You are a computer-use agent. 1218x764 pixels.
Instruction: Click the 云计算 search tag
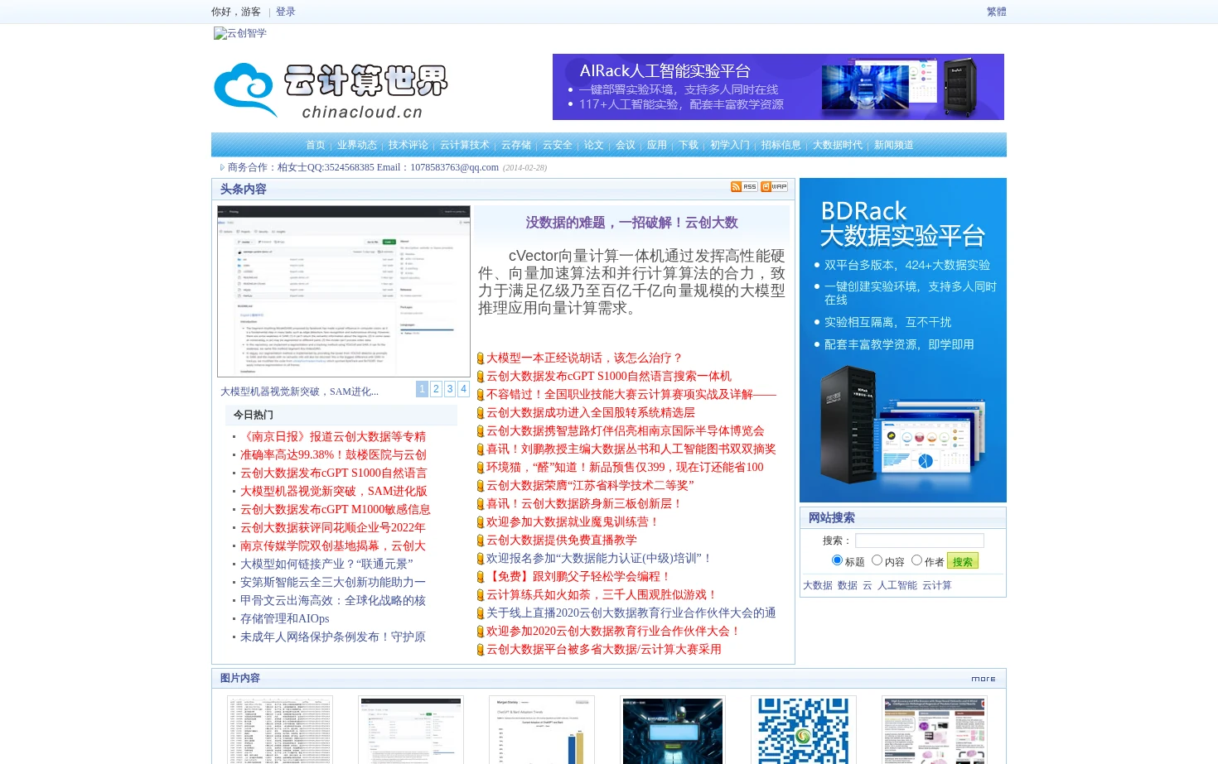(x=937, y=585)
